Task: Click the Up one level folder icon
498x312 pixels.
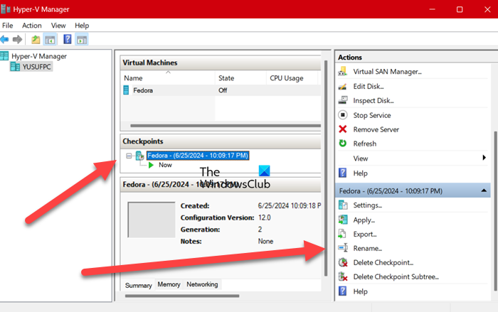Action: pyautogui.click(x=36, y=40)
